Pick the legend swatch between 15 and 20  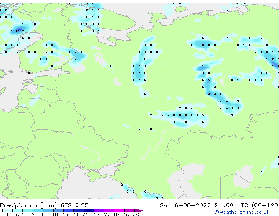(69, 210)
